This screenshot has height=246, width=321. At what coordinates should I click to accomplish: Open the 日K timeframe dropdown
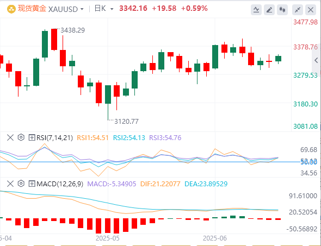pyautogui.click(x=104, y=9)
